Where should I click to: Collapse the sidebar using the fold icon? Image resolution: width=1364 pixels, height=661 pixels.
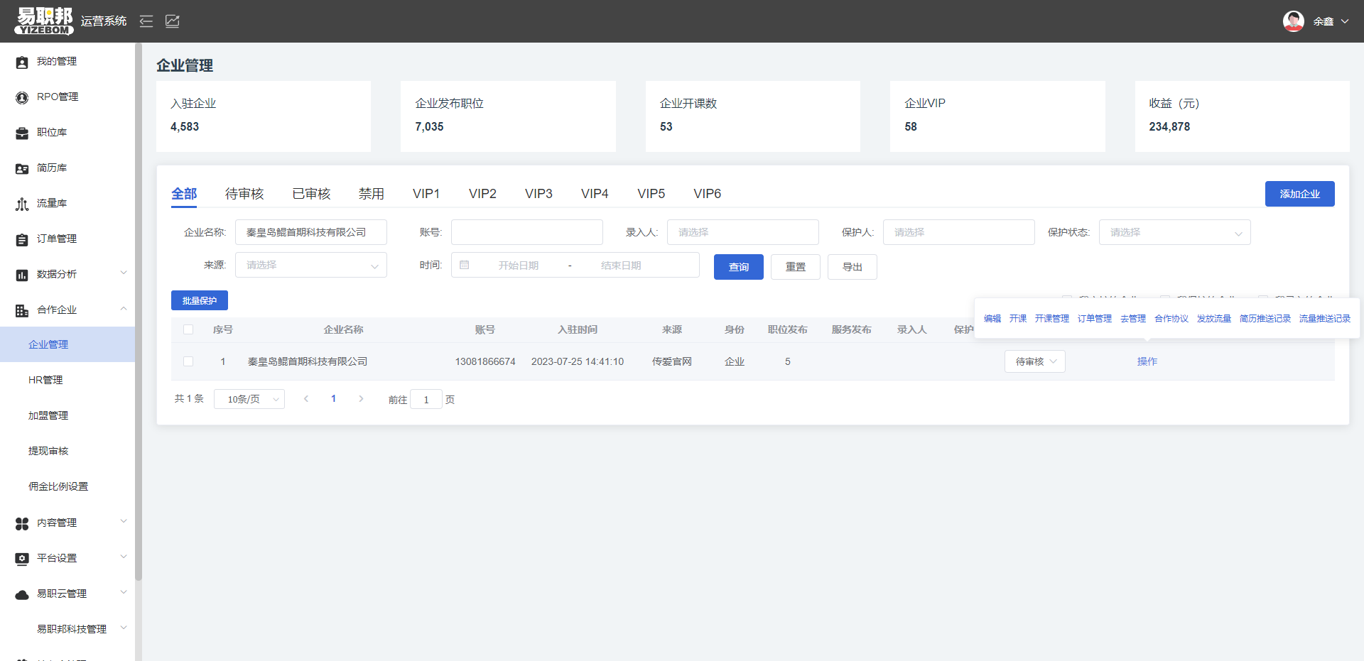pyautogui.click(x=146, y=21)
